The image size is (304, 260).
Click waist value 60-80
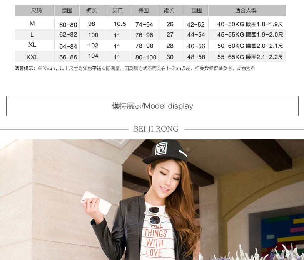(68, 25)
